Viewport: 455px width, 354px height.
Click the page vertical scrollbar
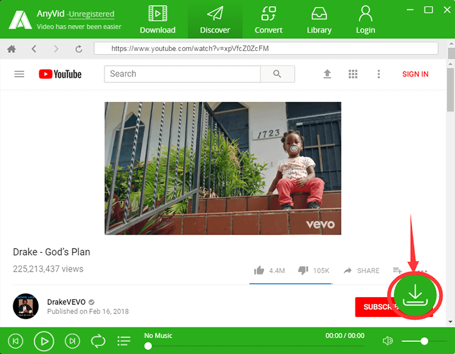pyautogui.click(x=451, y=90)
